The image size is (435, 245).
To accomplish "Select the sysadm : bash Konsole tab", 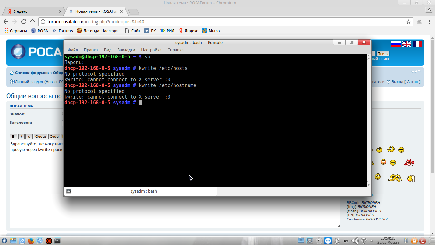I will click(141, 191).
